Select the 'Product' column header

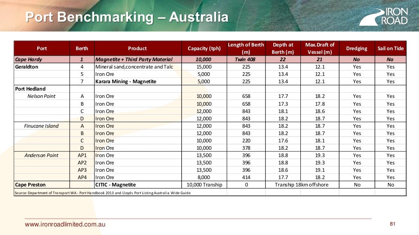point(137,48)
